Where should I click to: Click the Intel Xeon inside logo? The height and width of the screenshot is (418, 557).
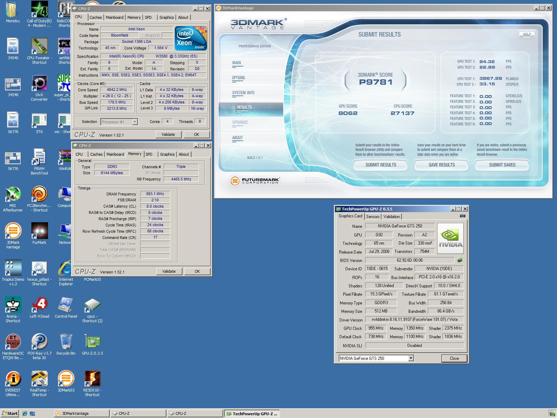pos(191,38)
